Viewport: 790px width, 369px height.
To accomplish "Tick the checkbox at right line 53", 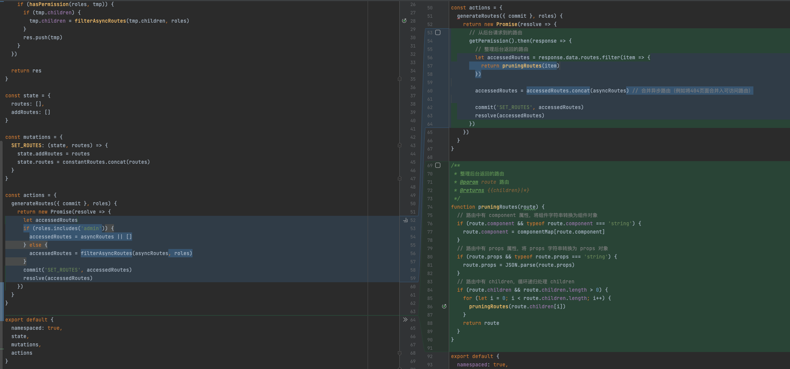I will 438,32.
